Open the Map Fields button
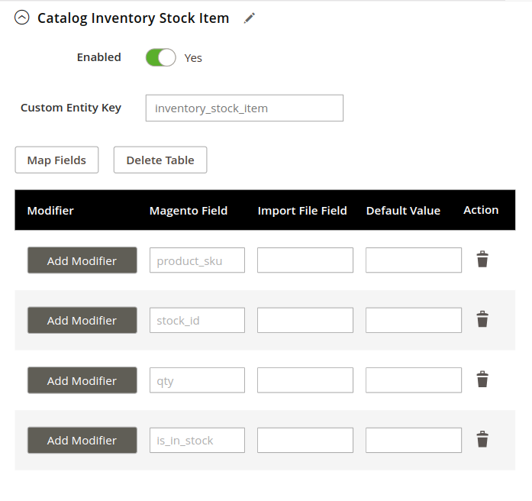Screen dimensions: 532x501 (56, 160)
